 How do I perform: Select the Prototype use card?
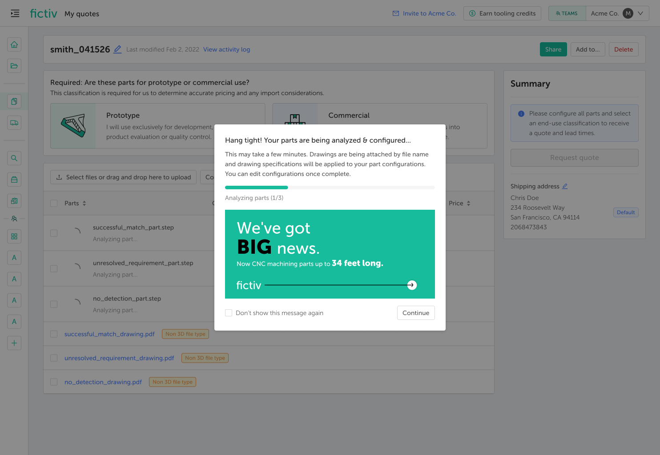[158, 126]
